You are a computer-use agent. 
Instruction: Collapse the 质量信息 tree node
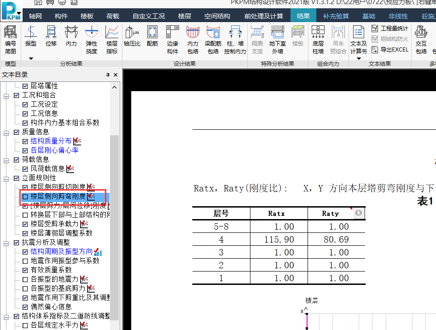coord(6,133)
